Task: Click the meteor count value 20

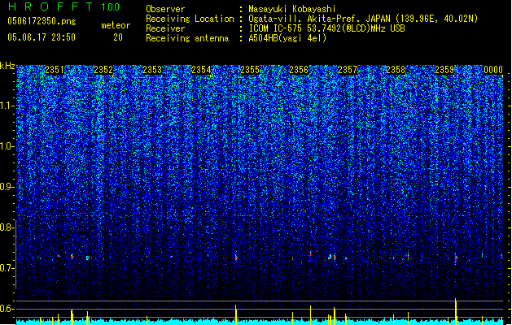Action: [118, 37]
